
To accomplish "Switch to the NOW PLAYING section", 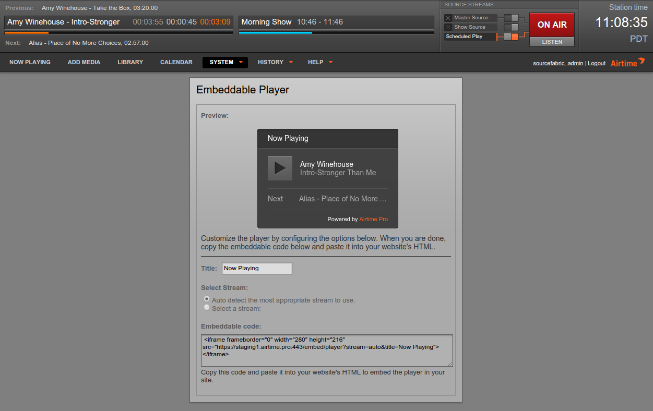I will (x=30, y=62).
